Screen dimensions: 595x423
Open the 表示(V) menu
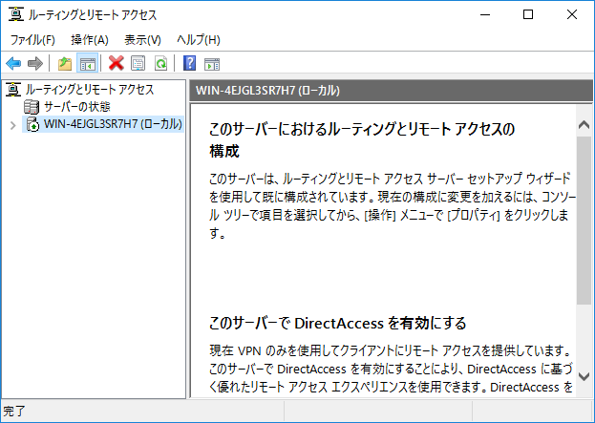(142, 40)
